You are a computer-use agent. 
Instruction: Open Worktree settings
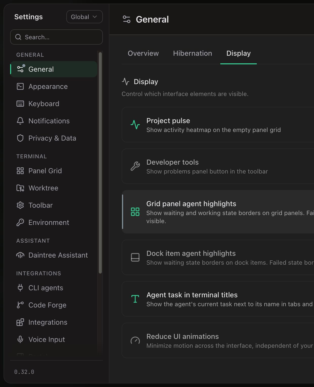click(54, 188)
